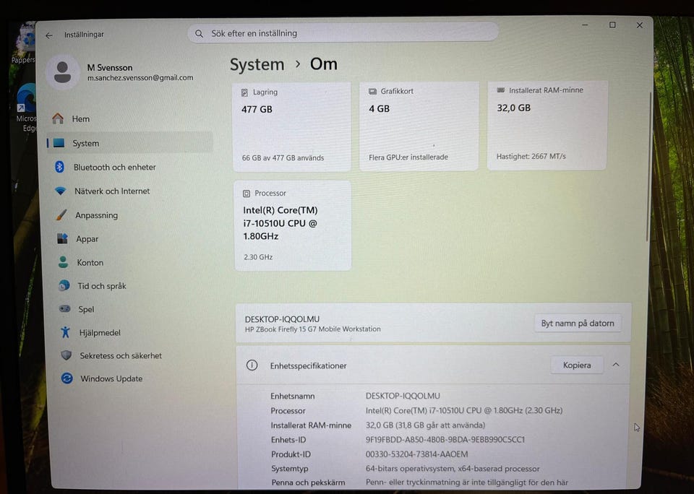Click the Produkt-ID value 00330-53204-73814-AAOEM

coord(416,454)
